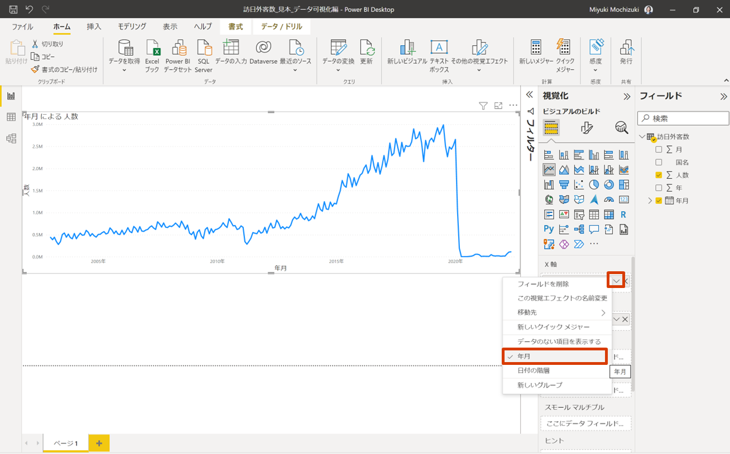Screen dimensions: 730x454
Task: Click the Excel ブック button
Action: point(152,56)
